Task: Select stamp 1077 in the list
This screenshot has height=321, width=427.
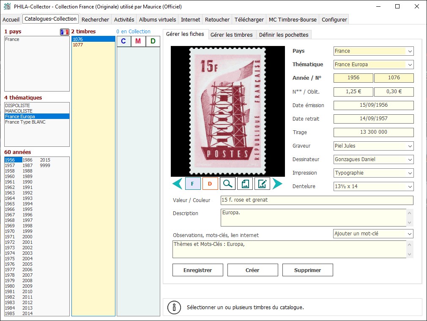Action: click(93, 45)
